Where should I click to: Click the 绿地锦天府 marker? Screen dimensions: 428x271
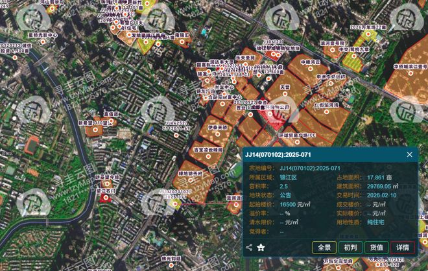point(190,180)
